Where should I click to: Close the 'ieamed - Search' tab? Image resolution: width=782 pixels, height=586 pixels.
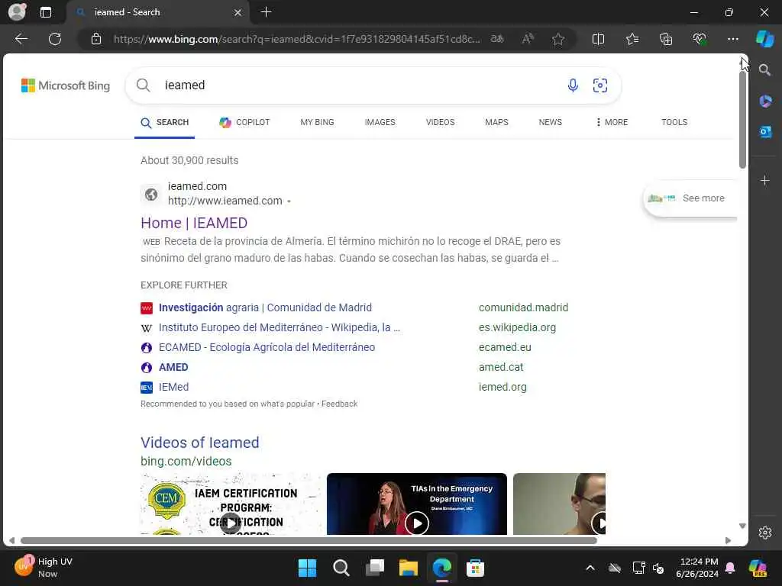click(238, 12)
